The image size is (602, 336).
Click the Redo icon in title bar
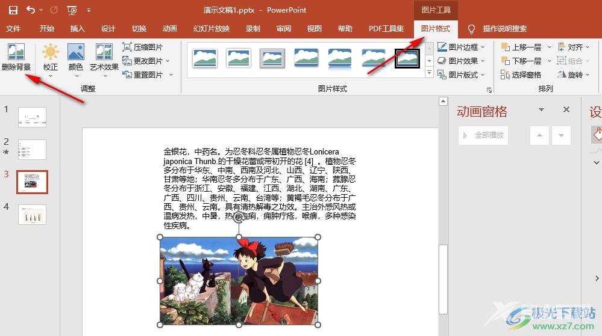(54, 10)
